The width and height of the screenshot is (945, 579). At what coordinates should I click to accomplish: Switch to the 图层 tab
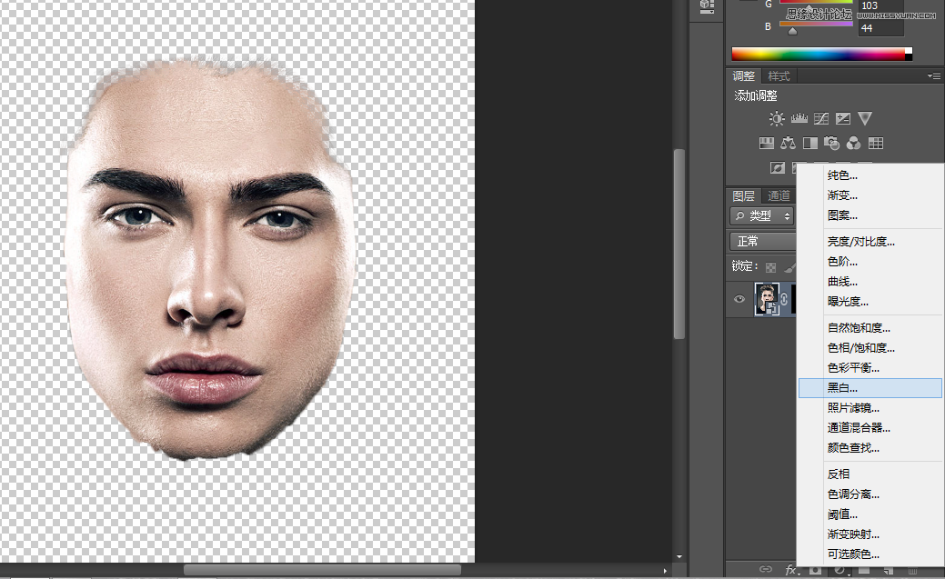(x=744, y=195)
